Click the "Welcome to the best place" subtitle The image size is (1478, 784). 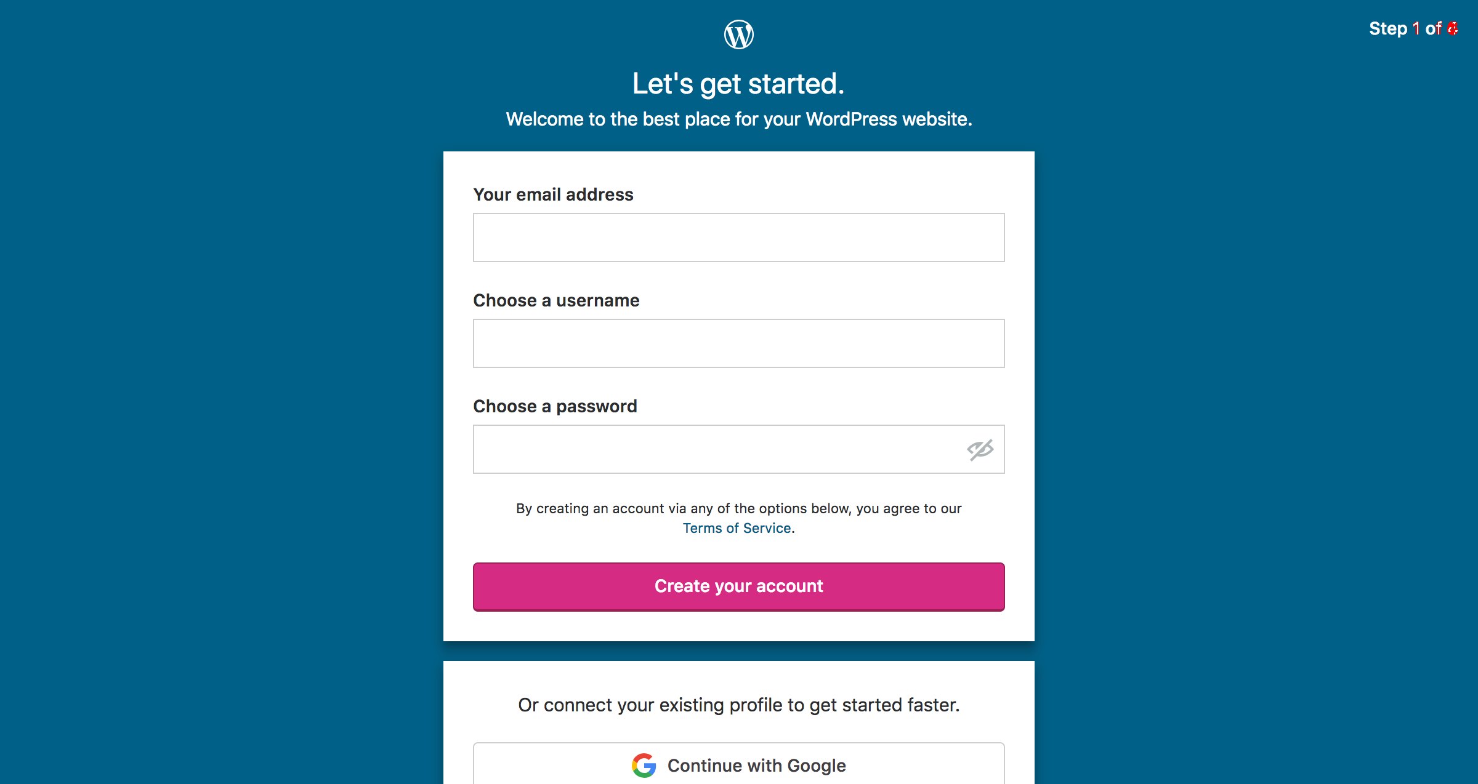pyautogui.click(x=738, y=119)
